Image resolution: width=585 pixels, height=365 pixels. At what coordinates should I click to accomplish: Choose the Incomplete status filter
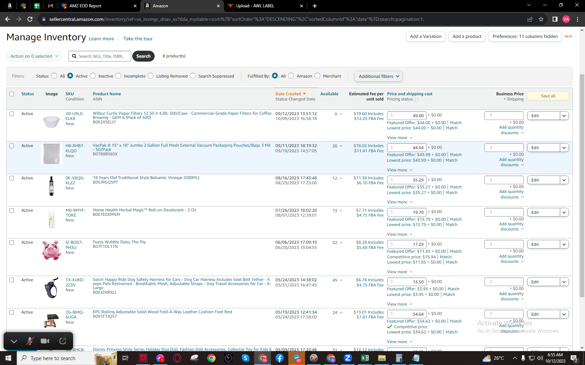coord(118,76)
